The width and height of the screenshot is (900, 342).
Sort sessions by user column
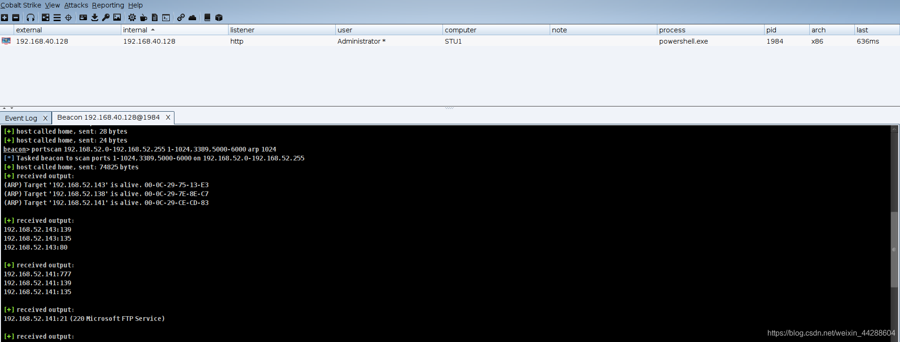point(389,30)
